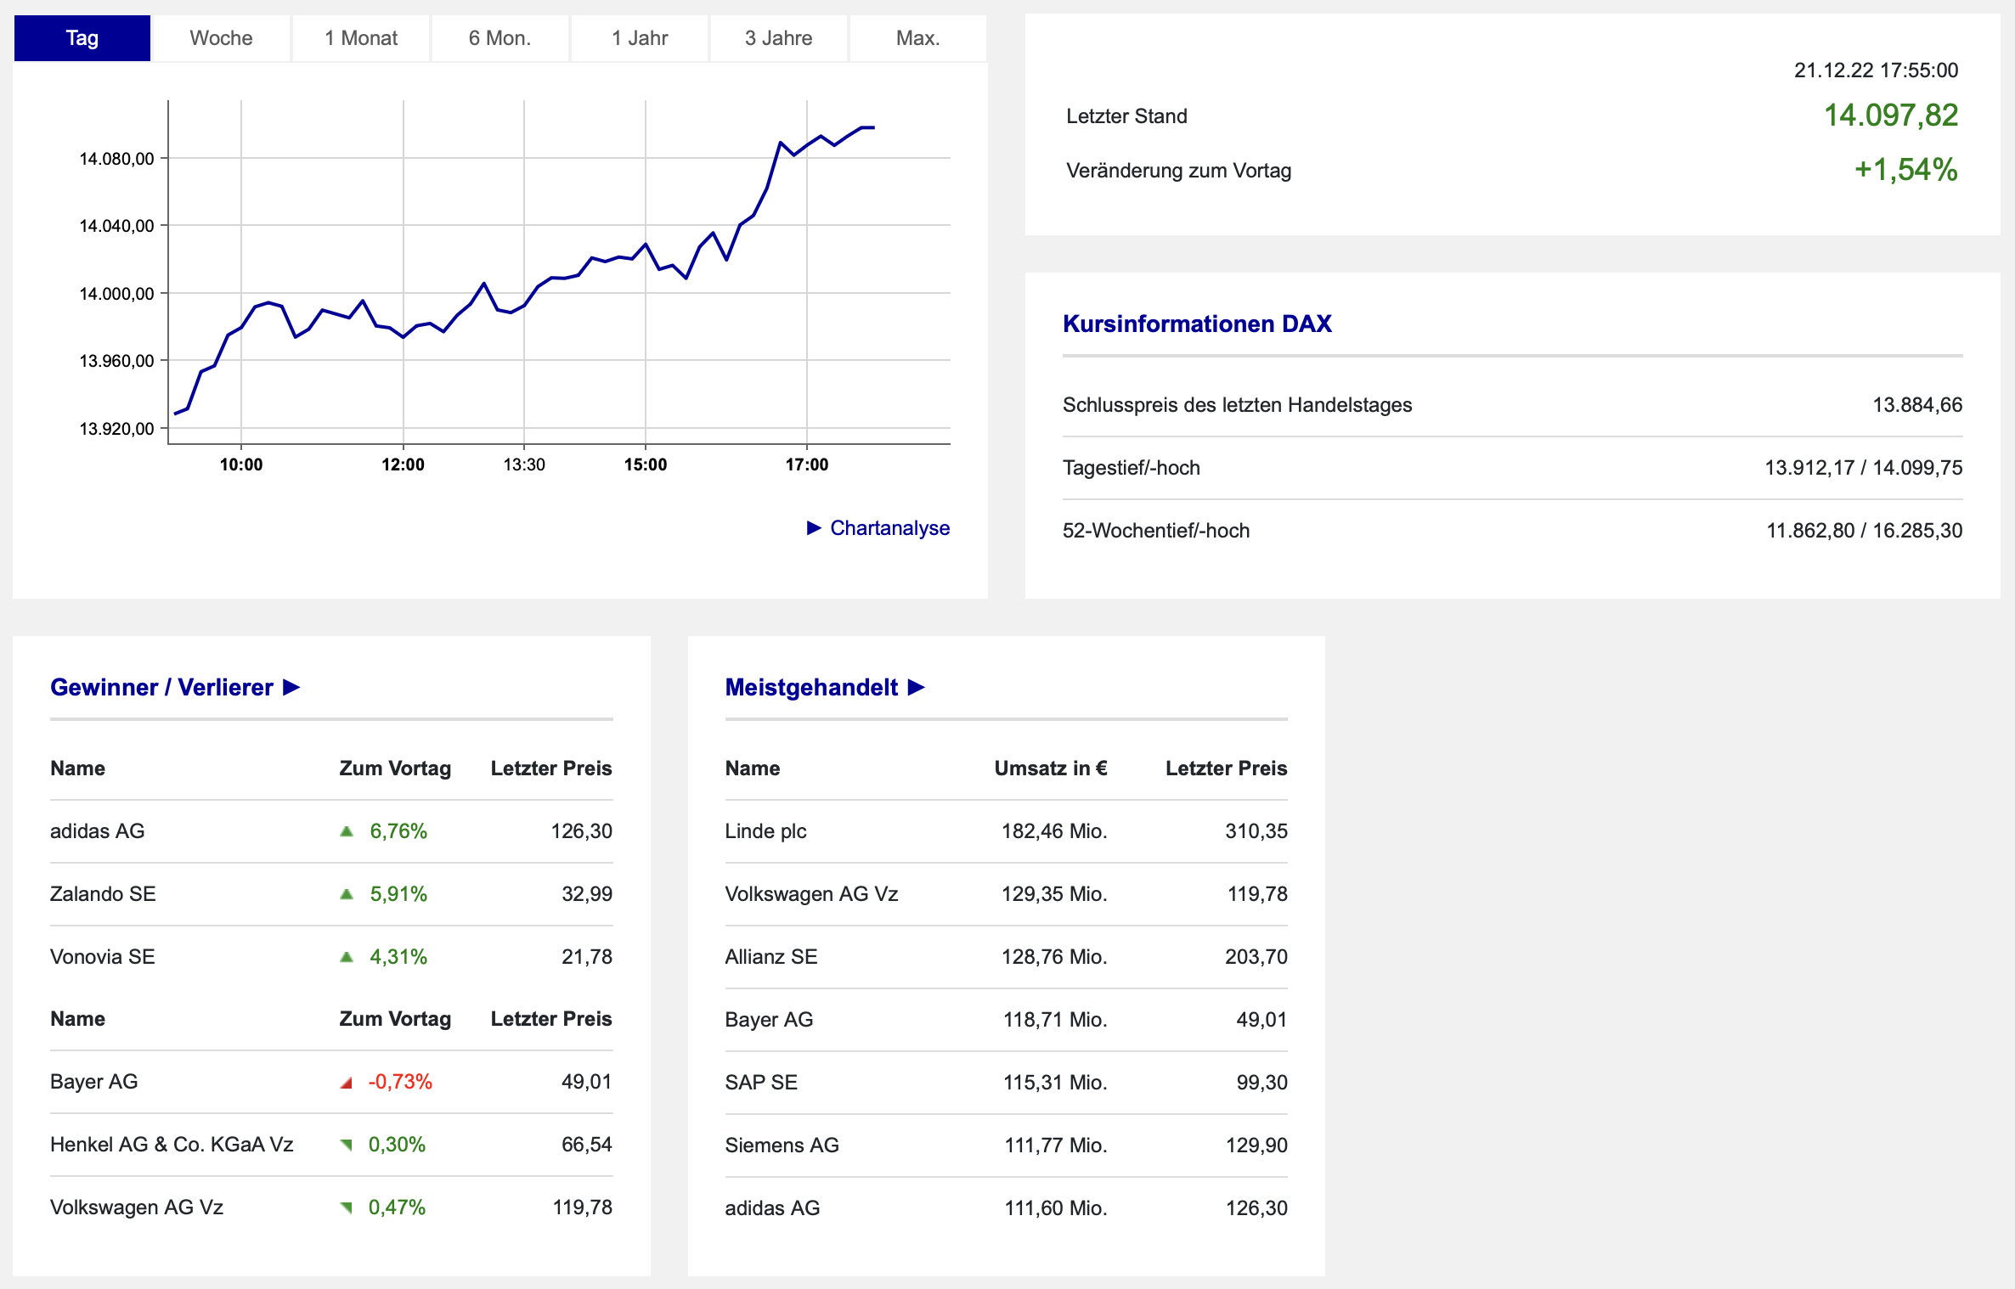2015x1289 pixels.
Task: Show the 6 Mon. chart range
Action: coord(500,38)
